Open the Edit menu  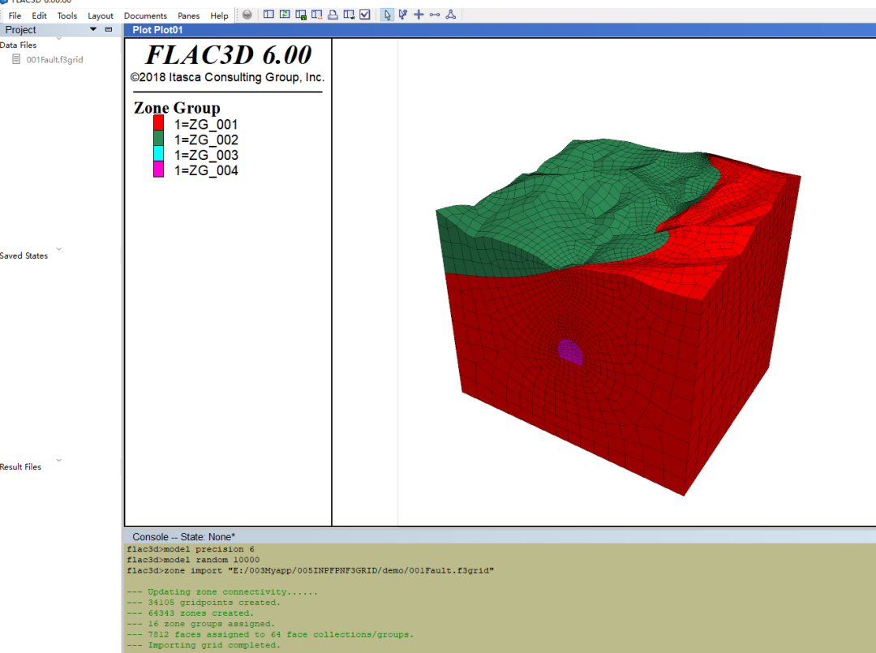coord(39,15)
